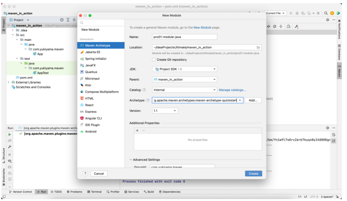This screenshot has height=201, width=347.
Task: Open the JDK Project SDK dropdown
Action: click(184, 69)
